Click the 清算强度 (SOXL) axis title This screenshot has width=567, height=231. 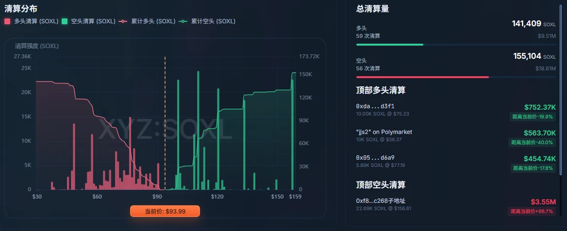point(37,46)
